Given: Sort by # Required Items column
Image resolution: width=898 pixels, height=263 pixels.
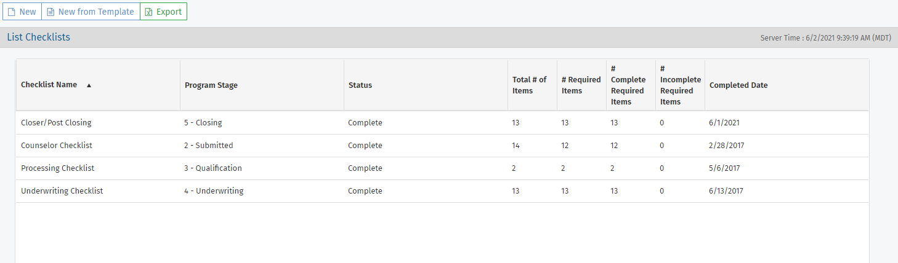Looking at the screenshot, I should [x=581, y=85].
